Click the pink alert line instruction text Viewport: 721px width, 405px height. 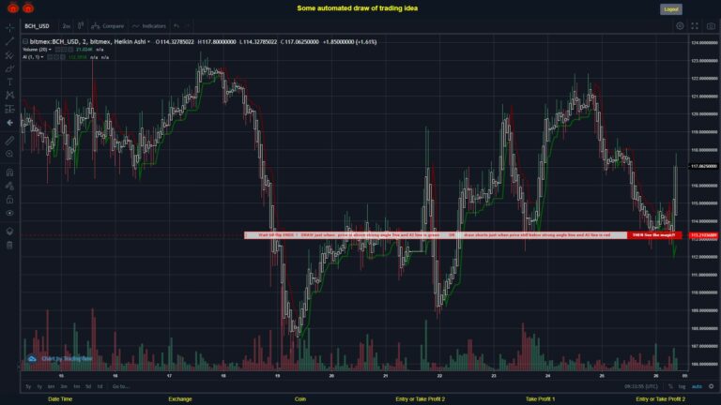pos(435,235)
